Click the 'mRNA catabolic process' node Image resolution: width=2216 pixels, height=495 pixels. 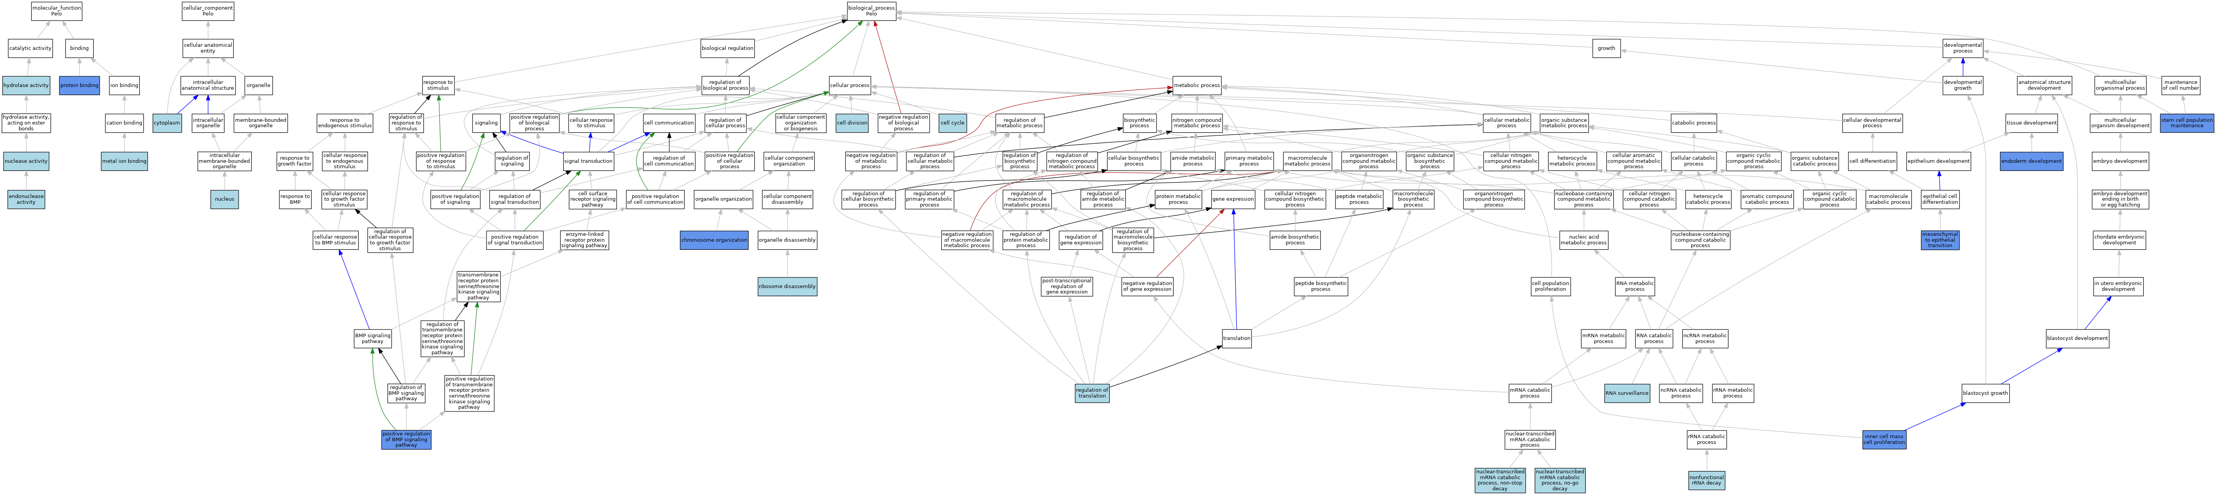(1530, 393)
